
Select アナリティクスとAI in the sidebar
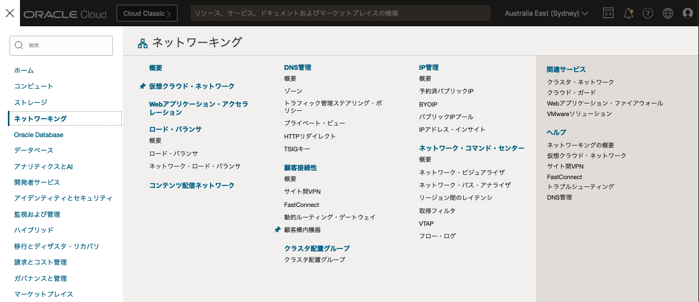(44, 166)
